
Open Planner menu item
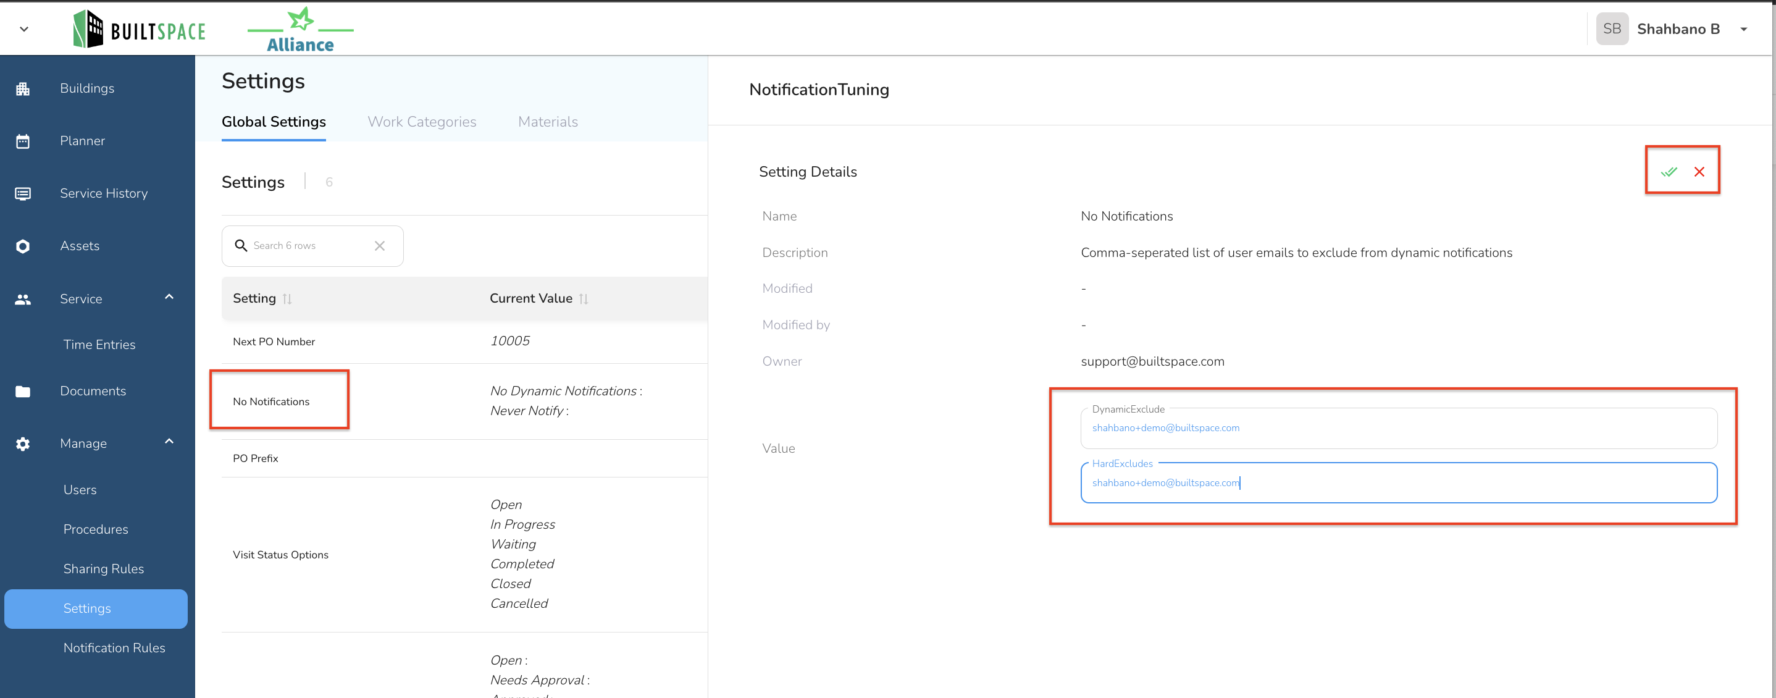(x=82, y=141)
